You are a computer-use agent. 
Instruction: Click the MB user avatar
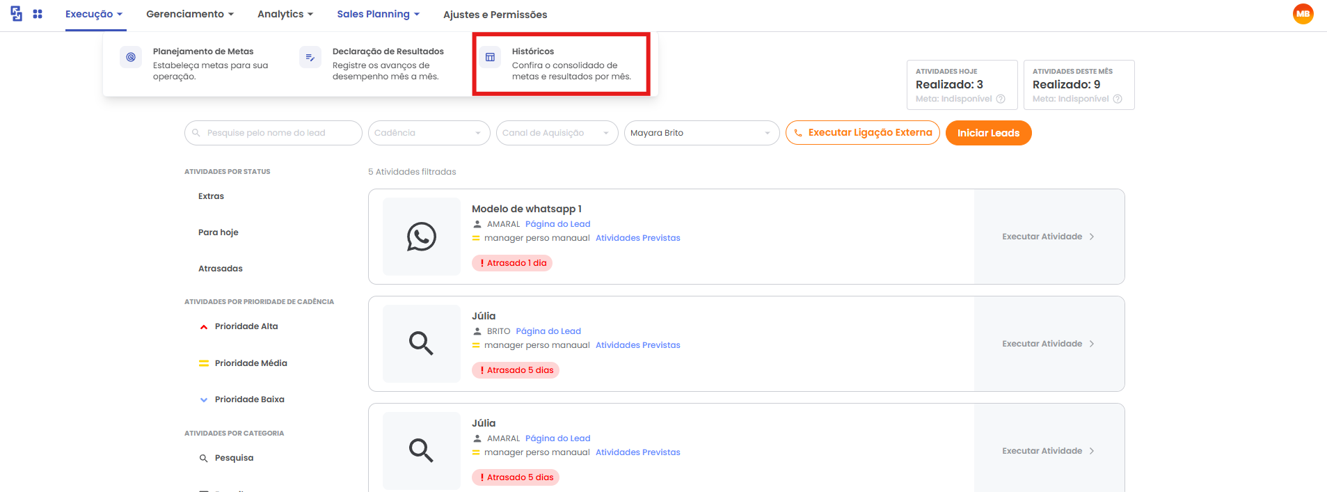(1303, 14)
